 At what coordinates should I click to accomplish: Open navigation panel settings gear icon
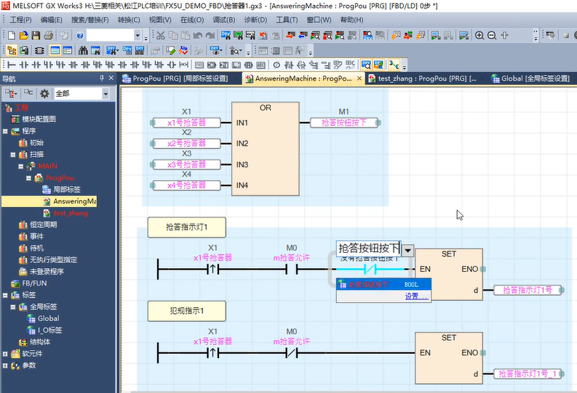(44, 94)
